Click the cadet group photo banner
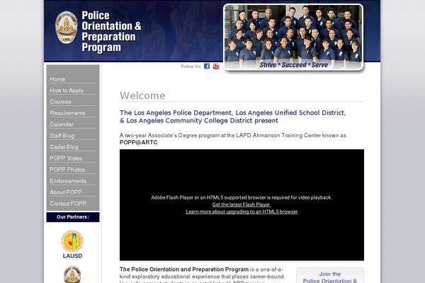425x283 pixels. (x=293, y=37)
